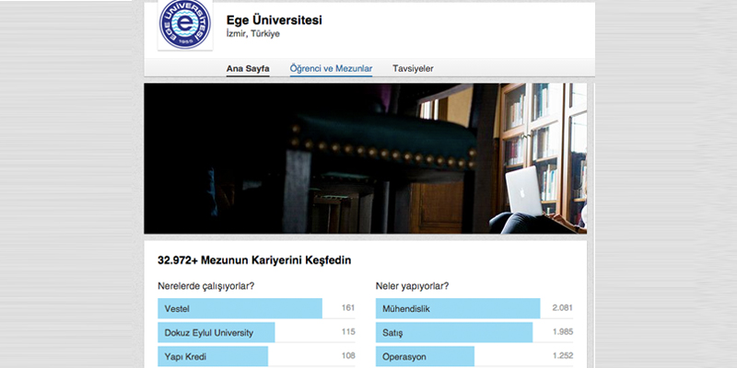737x368 pixels.
Task: Click the Neler yapıyorlar? label
Action: (x=412, y=286)
